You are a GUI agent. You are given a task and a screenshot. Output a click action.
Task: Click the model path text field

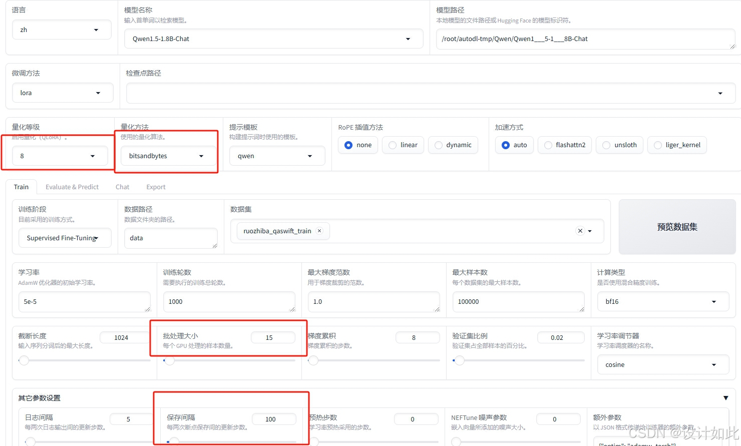[585, 39]
